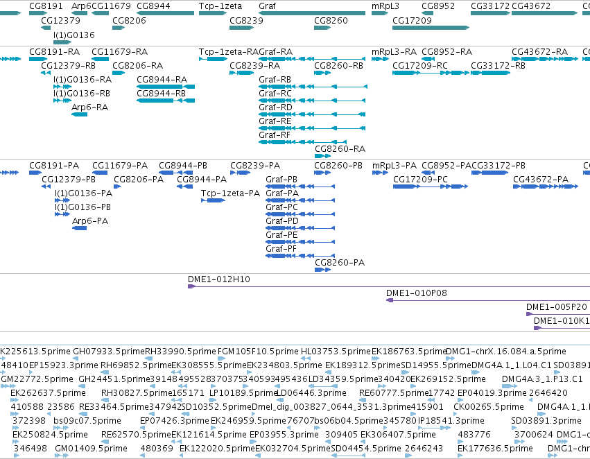
Task: Select the Graf-PB protein label
Action: (281, 180)
